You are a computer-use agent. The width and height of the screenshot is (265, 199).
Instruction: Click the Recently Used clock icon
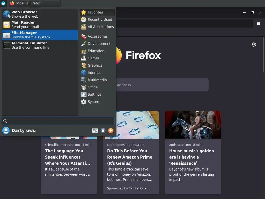tap(84, 20)
